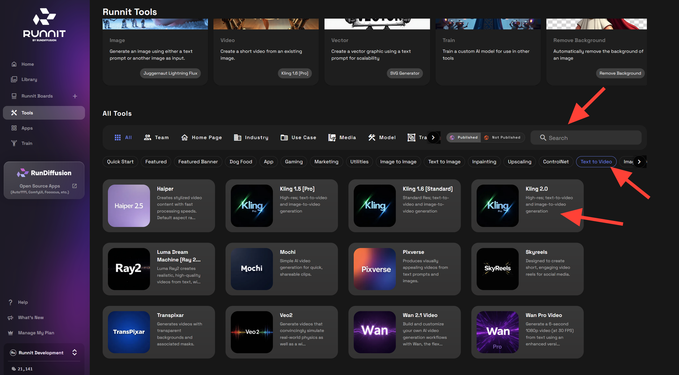The width and height of the screenshot is (679, 375).
Task: Select the Quick Start filter chip
Action: [120, 162]
